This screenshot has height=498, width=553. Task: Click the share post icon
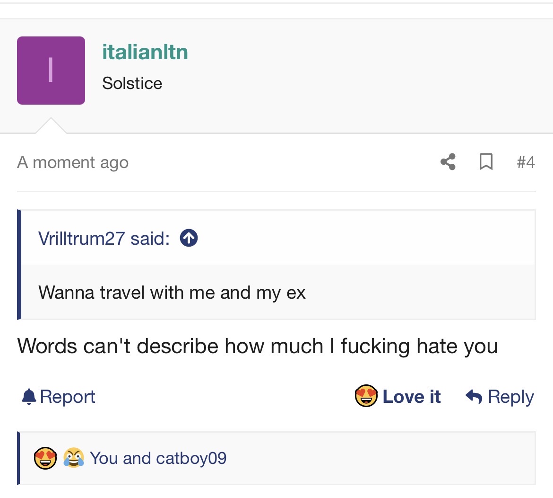448,162
